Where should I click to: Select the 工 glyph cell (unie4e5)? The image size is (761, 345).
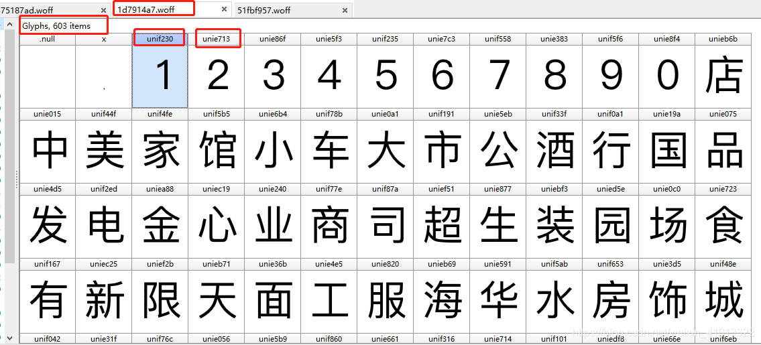pyautogui.click(x=329, y=296)
